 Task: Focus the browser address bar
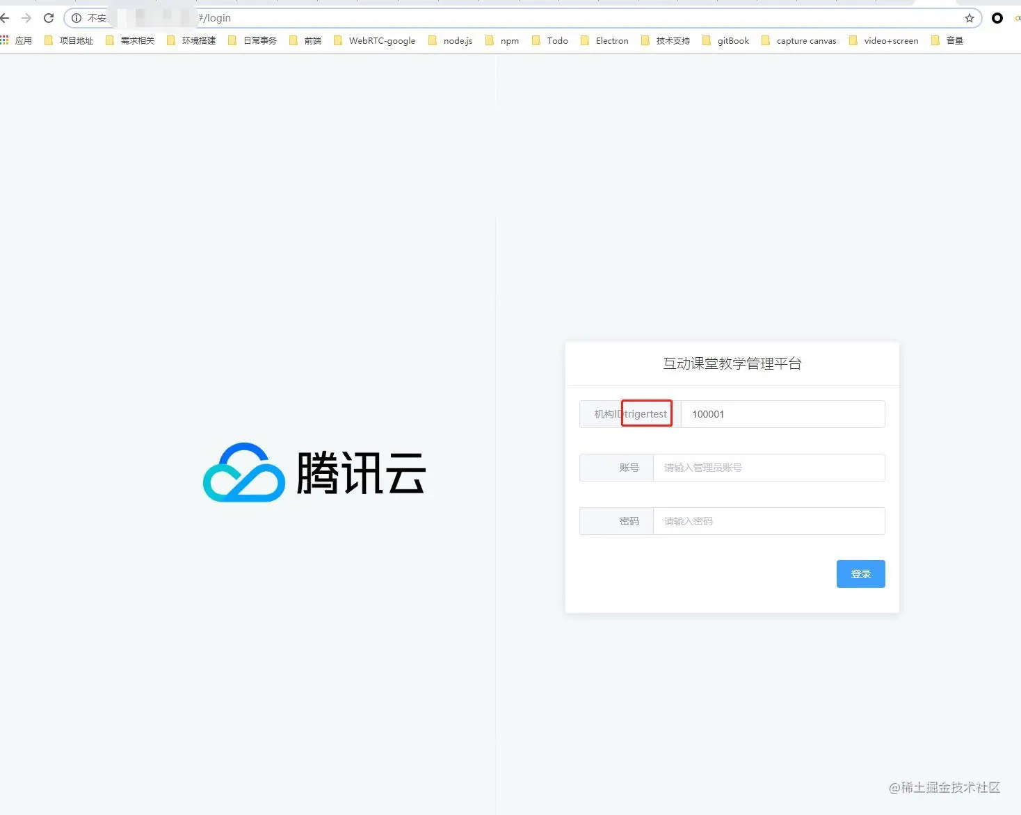click(x=522, y=18)
